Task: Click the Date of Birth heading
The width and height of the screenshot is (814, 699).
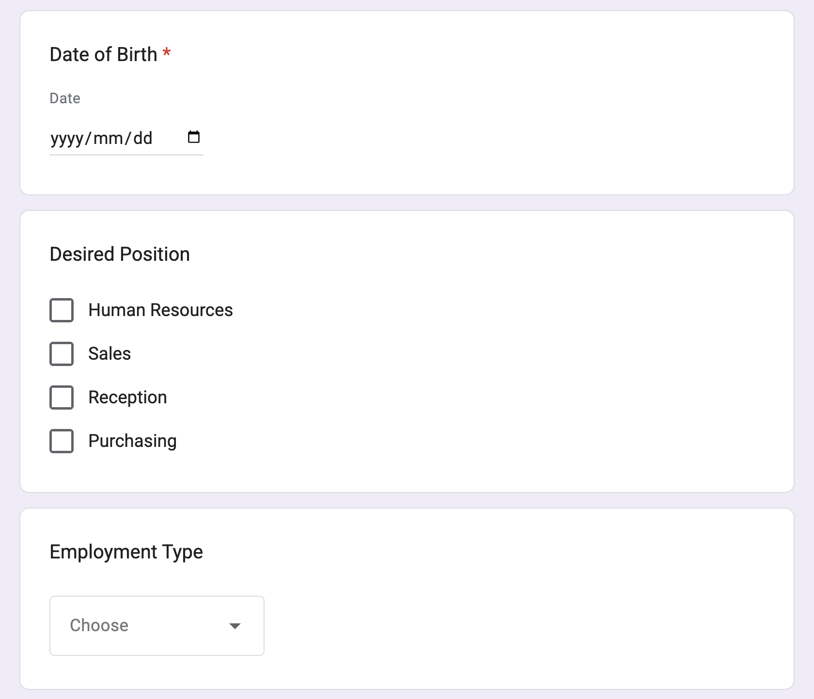Action: click(x=104, y=54)
